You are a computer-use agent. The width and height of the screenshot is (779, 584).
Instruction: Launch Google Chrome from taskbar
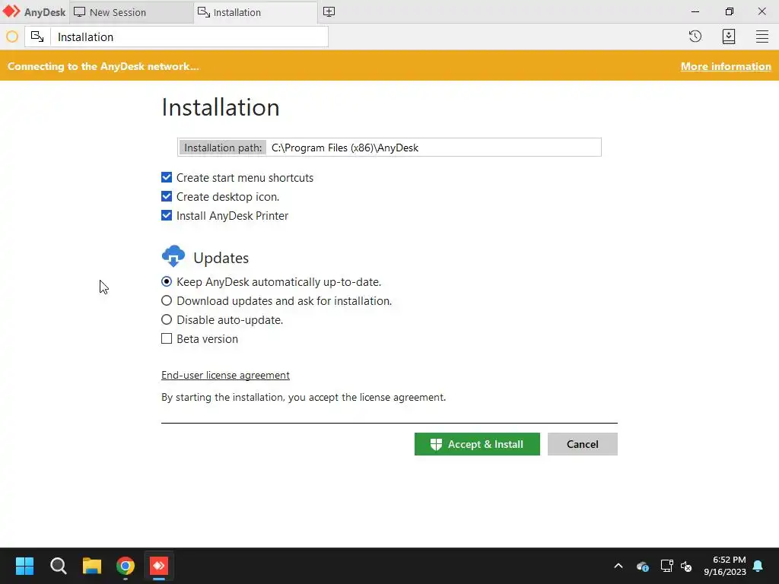tap(126, 566)
